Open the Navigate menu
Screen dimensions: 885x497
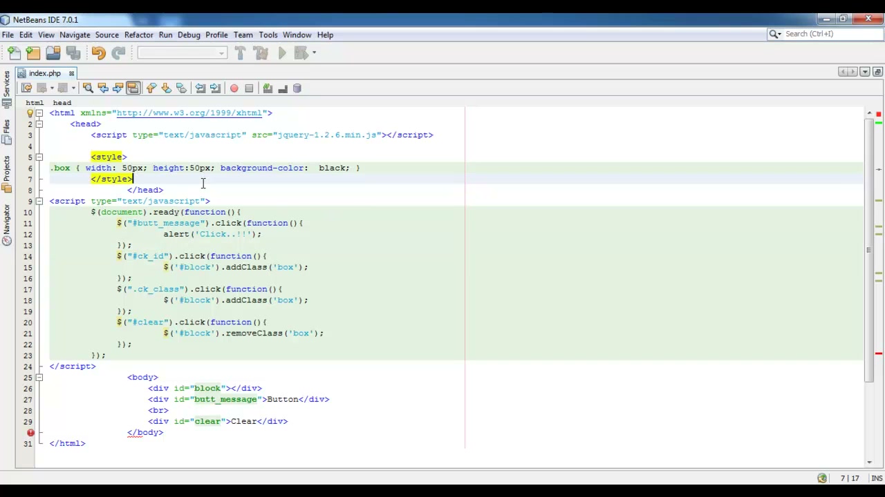75,35
